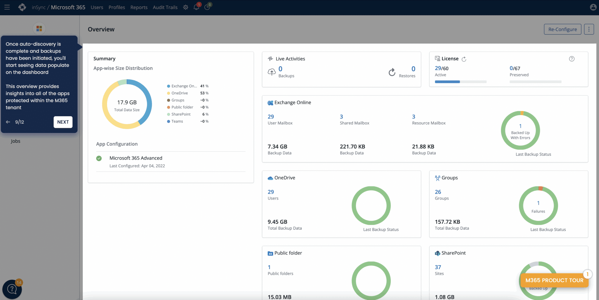The height and width of the screenshot is (300, 599).
Task: Open the hamburger navigation menu
Action: point(7,7)
